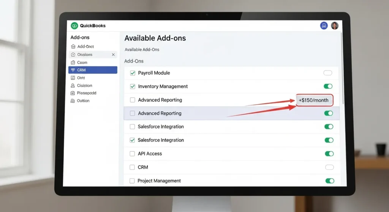Open the Onld sidebar item
Image resolution: width=389 pixels, height=212 pixels.
click(81, 78)
